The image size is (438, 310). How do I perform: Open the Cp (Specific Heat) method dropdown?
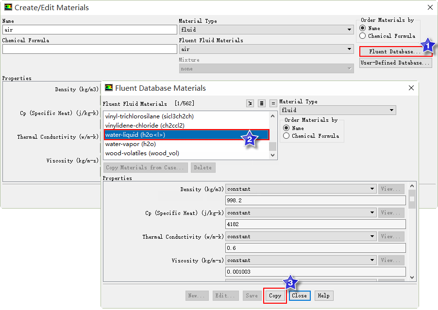(301, 212)
